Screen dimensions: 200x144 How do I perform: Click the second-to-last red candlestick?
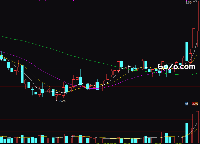(x=194, y=38)
